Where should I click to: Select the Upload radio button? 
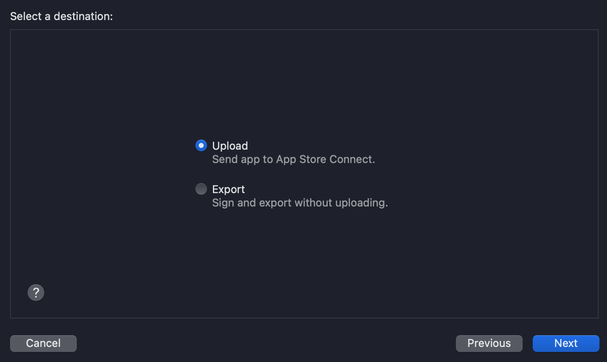(201, 145)
